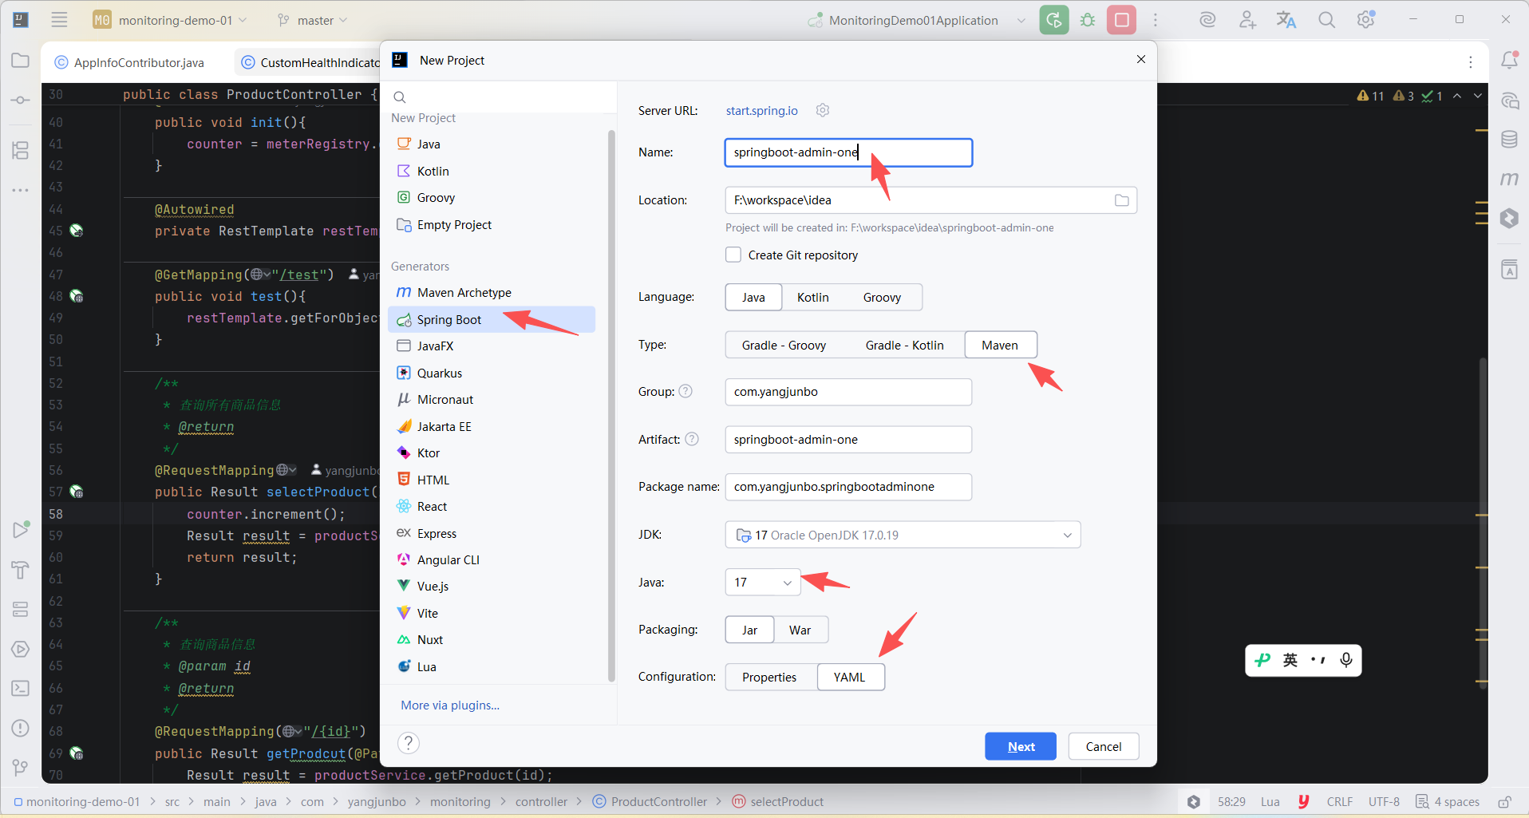Open the Build hammer tool window
1529x818 pixels.
click(x=21, y=570)
